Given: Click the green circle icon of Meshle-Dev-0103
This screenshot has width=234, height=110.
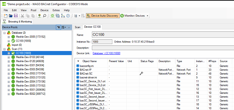Looking at the screenshot, I should (x=13, y=57).
